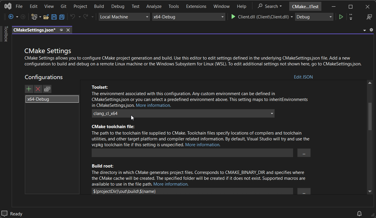Screen dimensions: 376x218
Task: Browse for CMake toolchain file
Action: point(304,153)
